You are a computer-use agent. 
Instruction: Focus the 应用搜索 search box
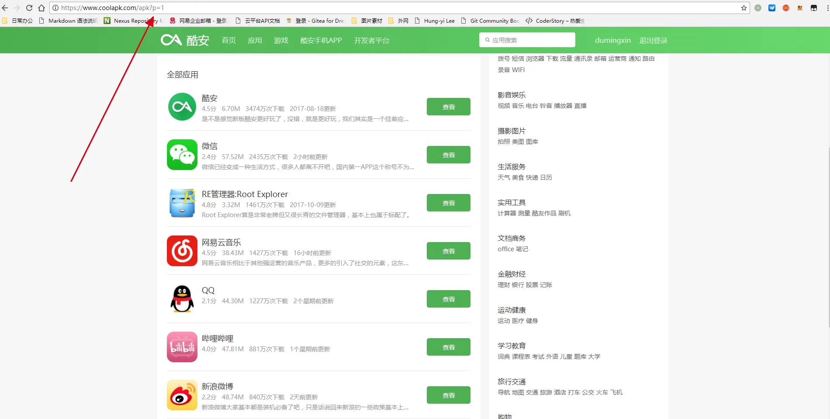coord(527,40)
